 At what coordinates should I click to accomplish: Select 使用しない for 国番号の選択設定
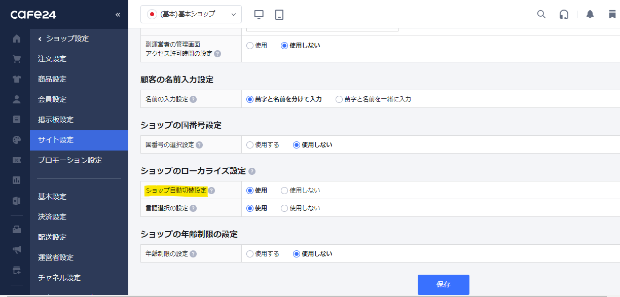297,145
